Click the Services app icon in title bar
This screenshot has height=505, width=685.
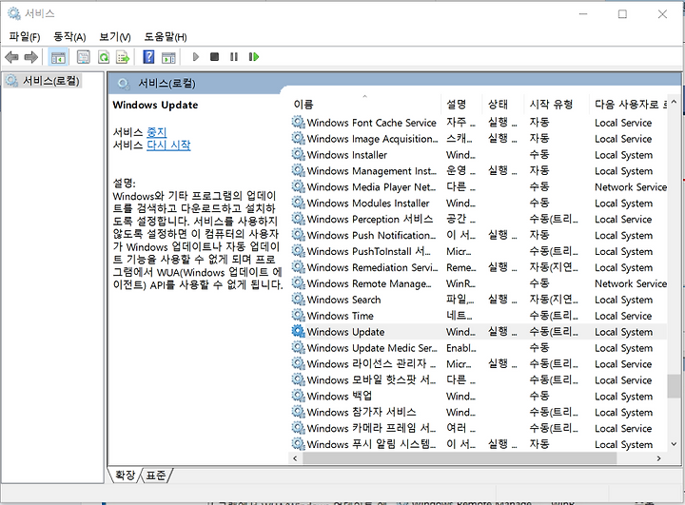tap(14, 13)
